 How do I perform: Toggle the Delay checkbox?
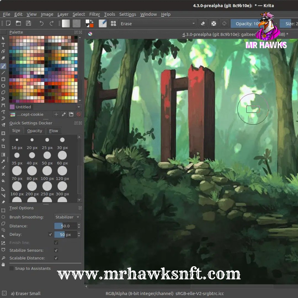(50, 234)
